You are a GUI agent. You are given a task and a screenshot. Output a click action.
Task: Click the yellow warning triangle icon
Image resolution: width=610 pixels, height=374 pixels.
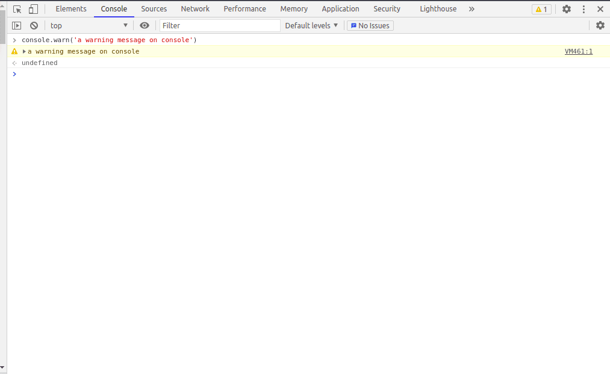(x=14, y=51)
